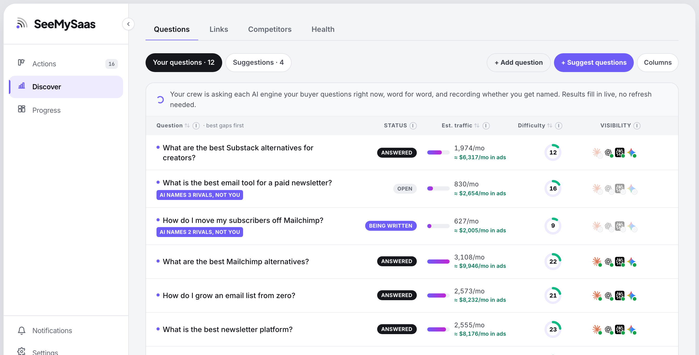Click Gemini icon in Mailchimp subscribers row
Viewport: 699px width, 355px height.
(x=631, y=226)
